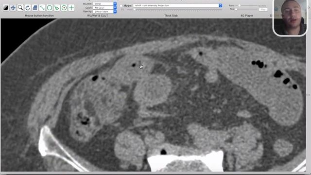Select the window level contrast tool
The height and width of the screenshot is (175, 311).
point(6,8)
